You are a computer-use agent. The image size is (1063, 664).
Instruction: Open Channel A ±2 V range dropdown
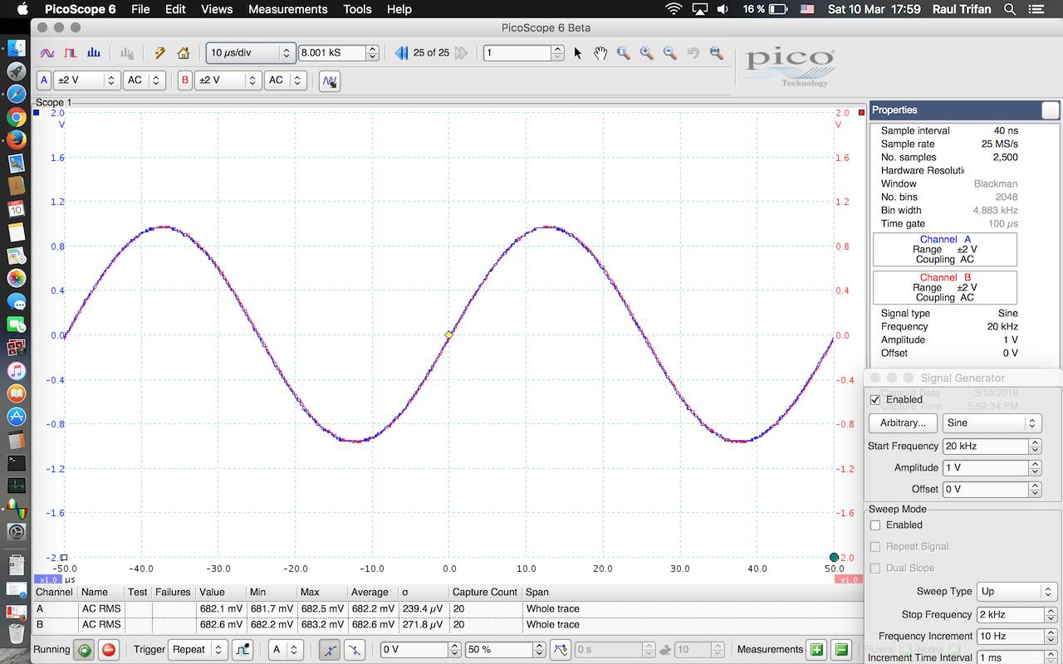click(x=87, y=81)
